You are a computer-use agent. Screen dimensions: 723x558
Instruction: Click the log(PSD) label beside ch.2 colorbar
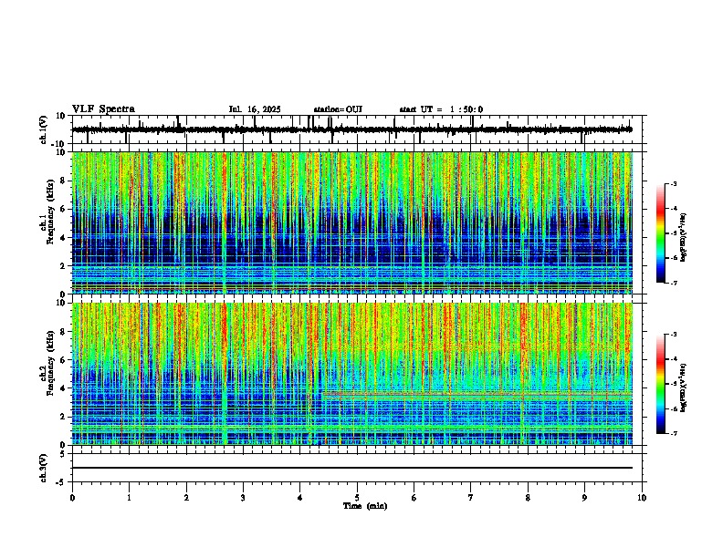click(684, 387)
